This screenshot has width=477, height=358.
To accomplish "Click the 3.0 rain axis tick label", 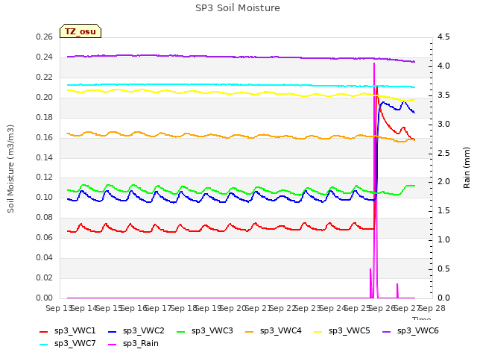I will coord(443,125).
